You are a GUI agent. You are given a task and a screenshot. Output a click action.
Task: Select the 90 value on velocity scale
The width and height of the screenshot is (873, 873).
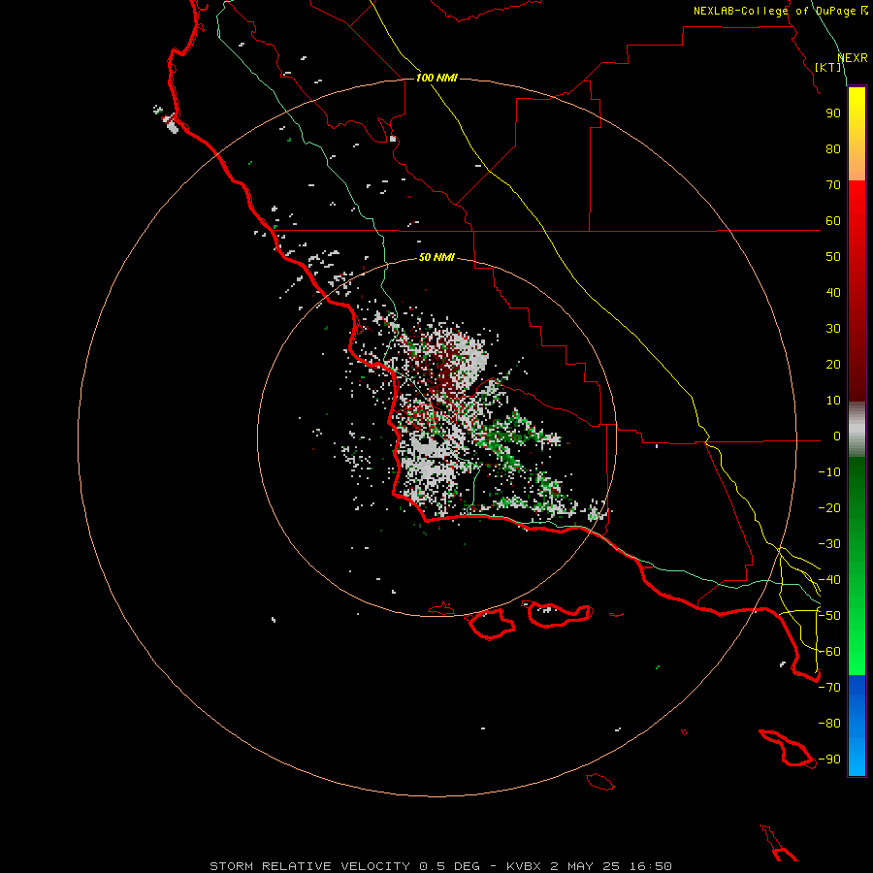click(833, 113)
